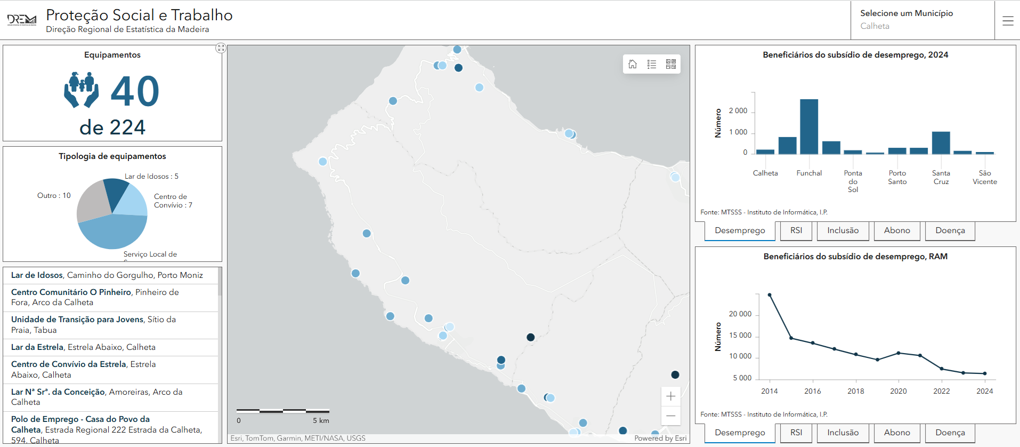The image size is (1020, 447).
Task: Open the lower Doença tab
Action: point(950,433)
